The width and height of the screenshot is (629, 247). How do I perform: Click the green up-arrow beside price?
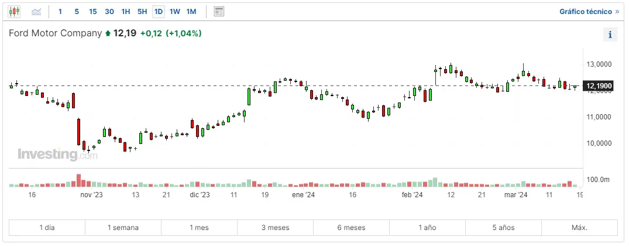pyautogui.click(x=108, y=34)
